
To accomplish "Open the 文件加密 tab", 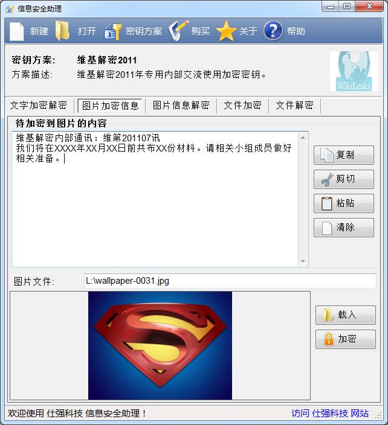I will pyautogui.click(x=242, y=105).
